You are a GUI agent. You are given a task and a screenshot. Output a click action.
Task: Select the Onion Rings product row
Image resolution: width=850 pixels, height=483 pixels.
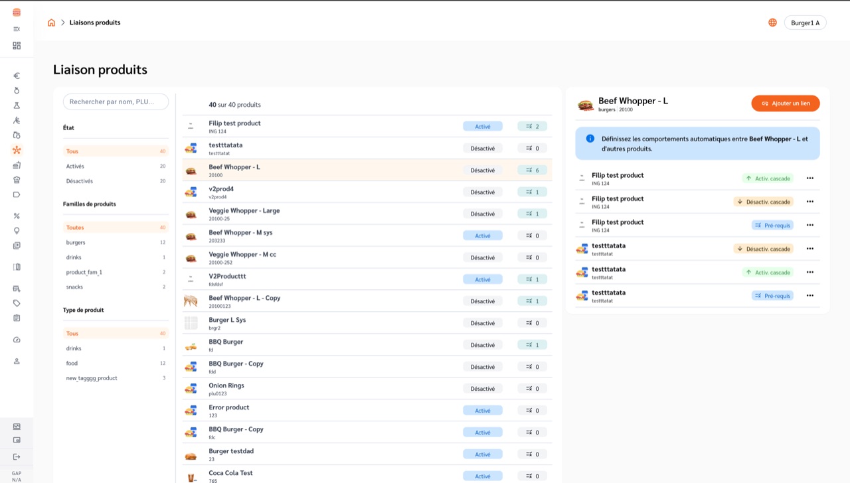point(367,388)
